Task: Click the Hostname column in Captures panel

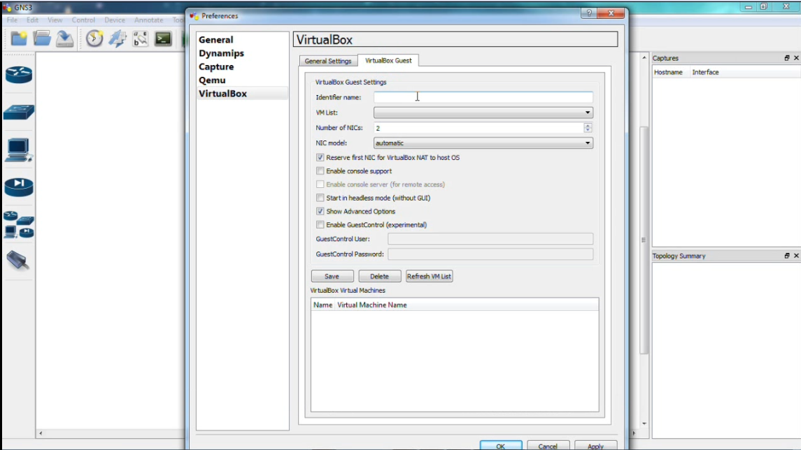Action: coord(668,73)
